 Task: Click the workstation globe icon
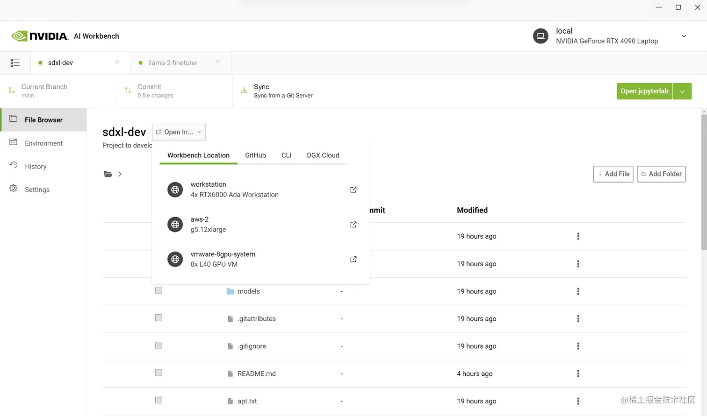pyautogui.click(x=175, y=190)
